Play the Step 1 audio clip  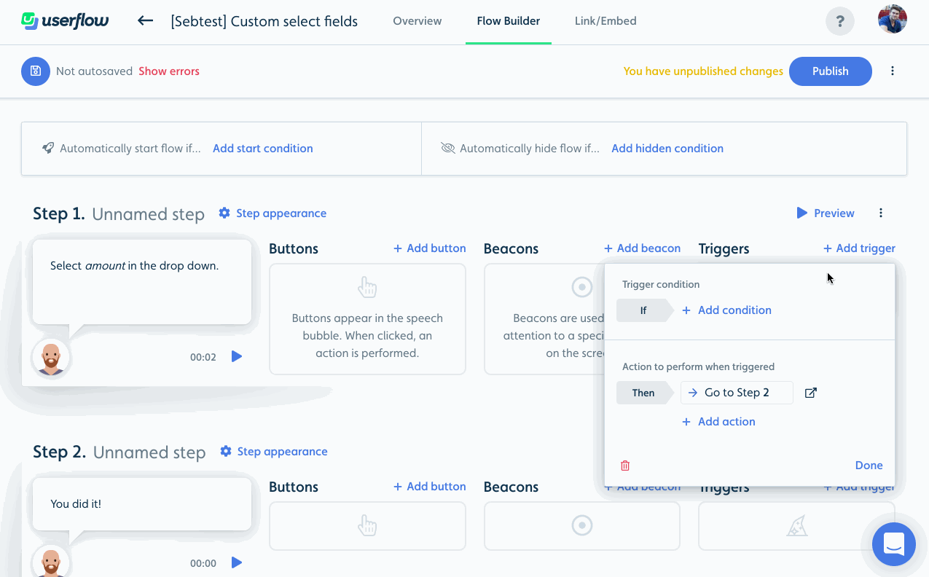(x=236, y=356)
